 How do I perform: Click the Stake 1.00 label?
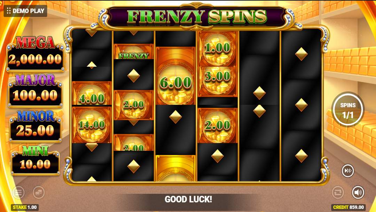point(25,207)
